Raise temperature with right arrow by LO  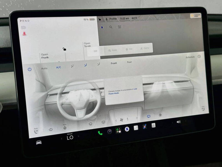tap(79, 136)
